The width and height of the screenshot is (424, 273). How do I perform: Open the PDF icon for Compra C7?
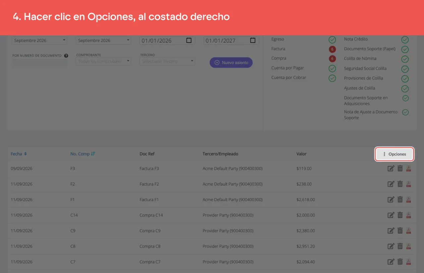pos(408,262)
